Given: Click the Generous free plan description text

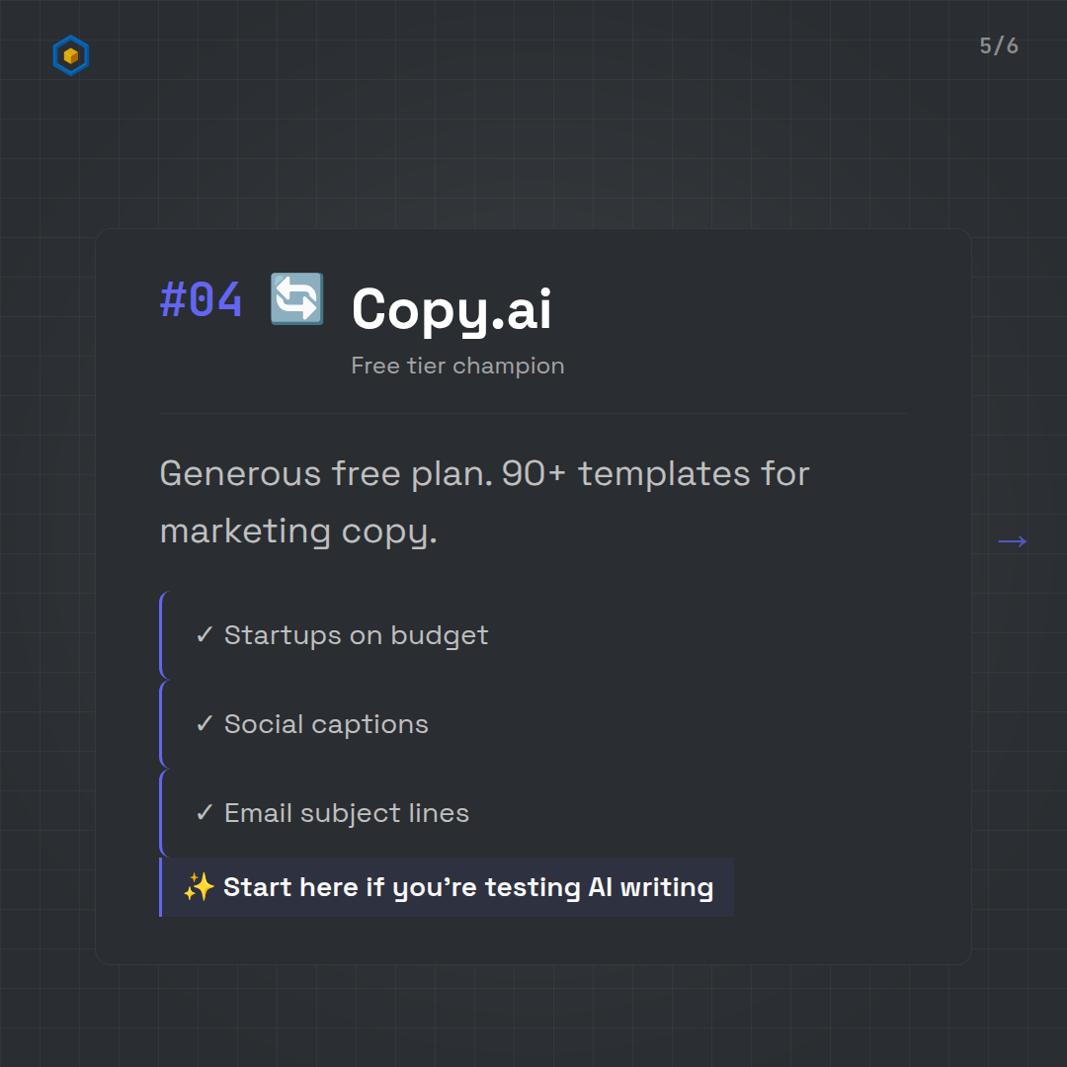Looking at the screenshot, I should [484, 474].
